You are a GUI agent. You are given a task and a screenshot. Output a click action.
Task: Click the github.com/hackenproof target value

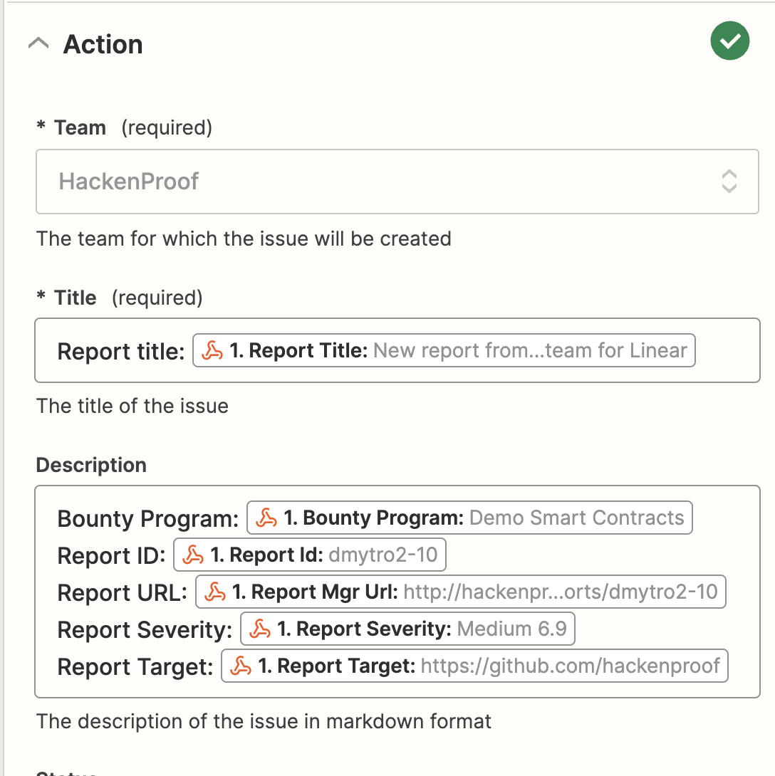click(570, 666)
